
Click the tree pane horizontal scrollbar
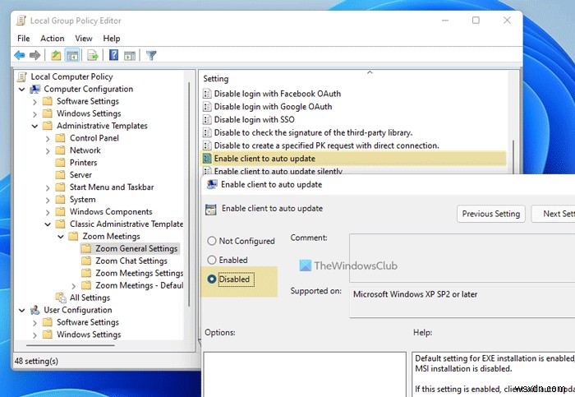tap(71, 345)
